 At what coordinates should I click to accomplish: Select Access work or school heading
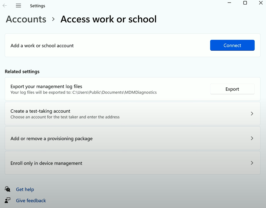point(109,19)
